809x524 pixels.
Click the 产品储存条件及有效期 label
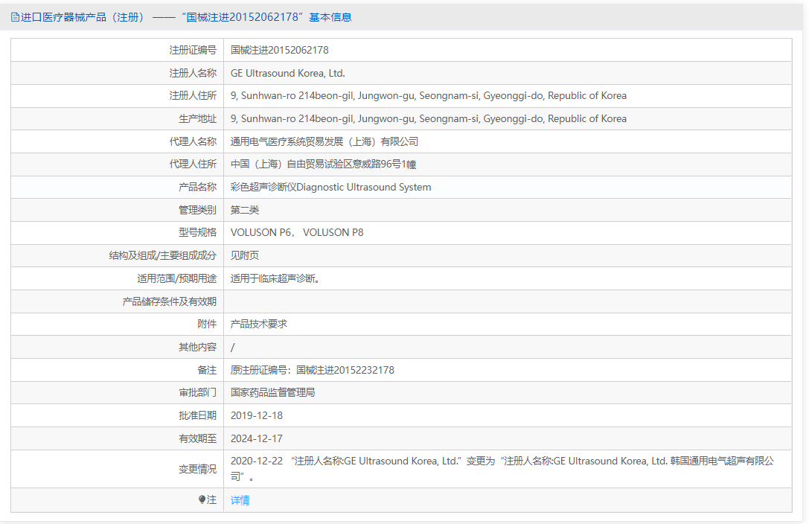tap(169, 301)
